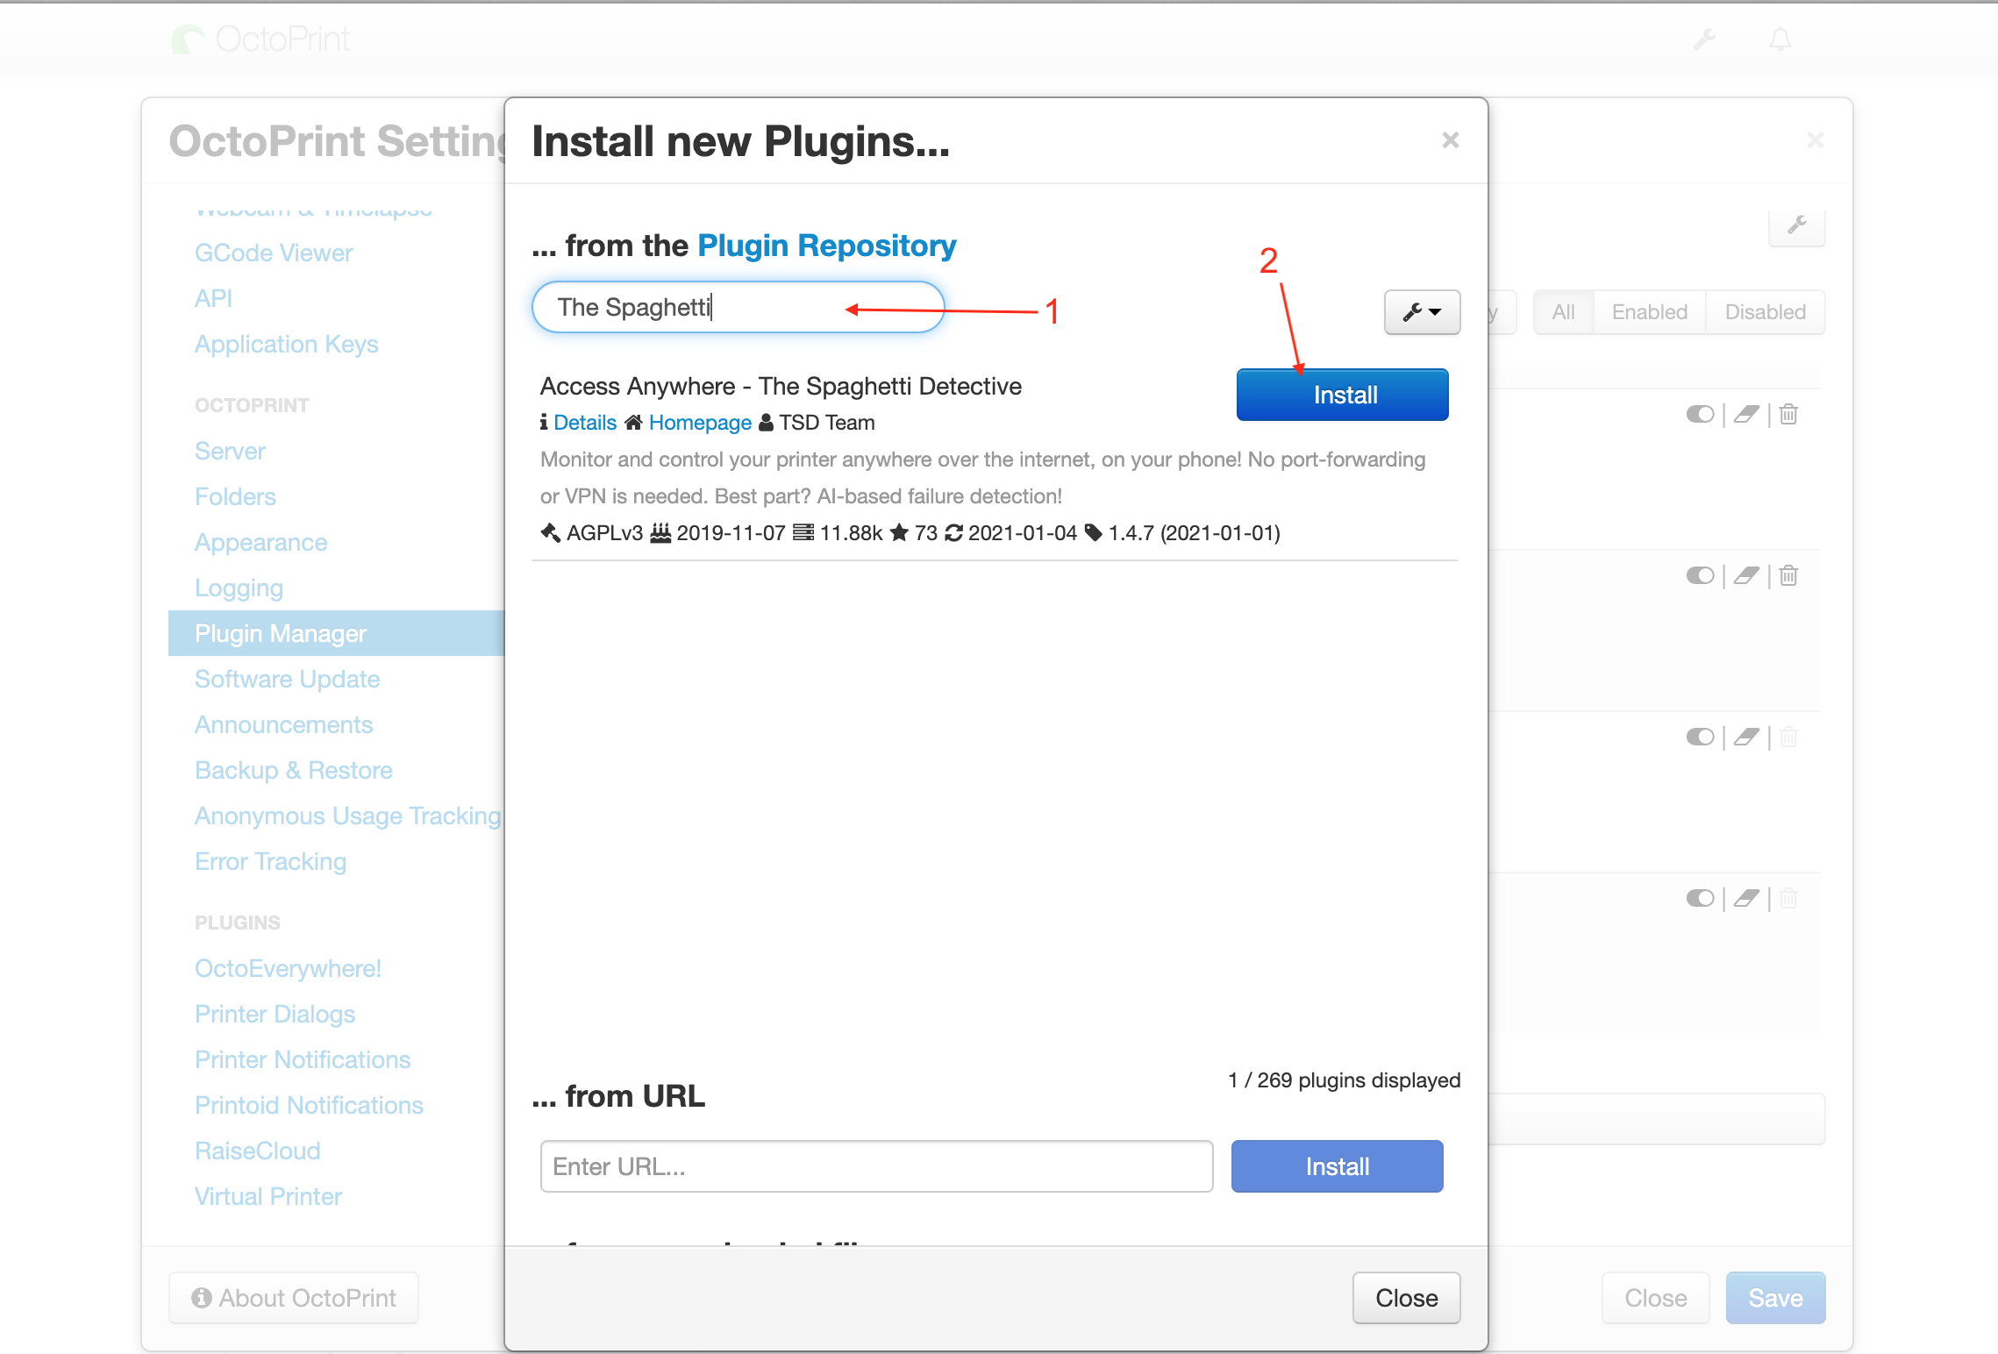Open Server settings section
1998x1354 pixels.
coord(230,451)
